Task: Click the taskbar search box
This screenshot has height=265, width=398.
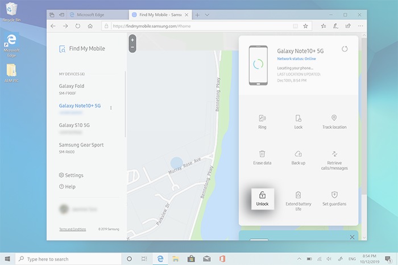Action: [x=68, y=259]
